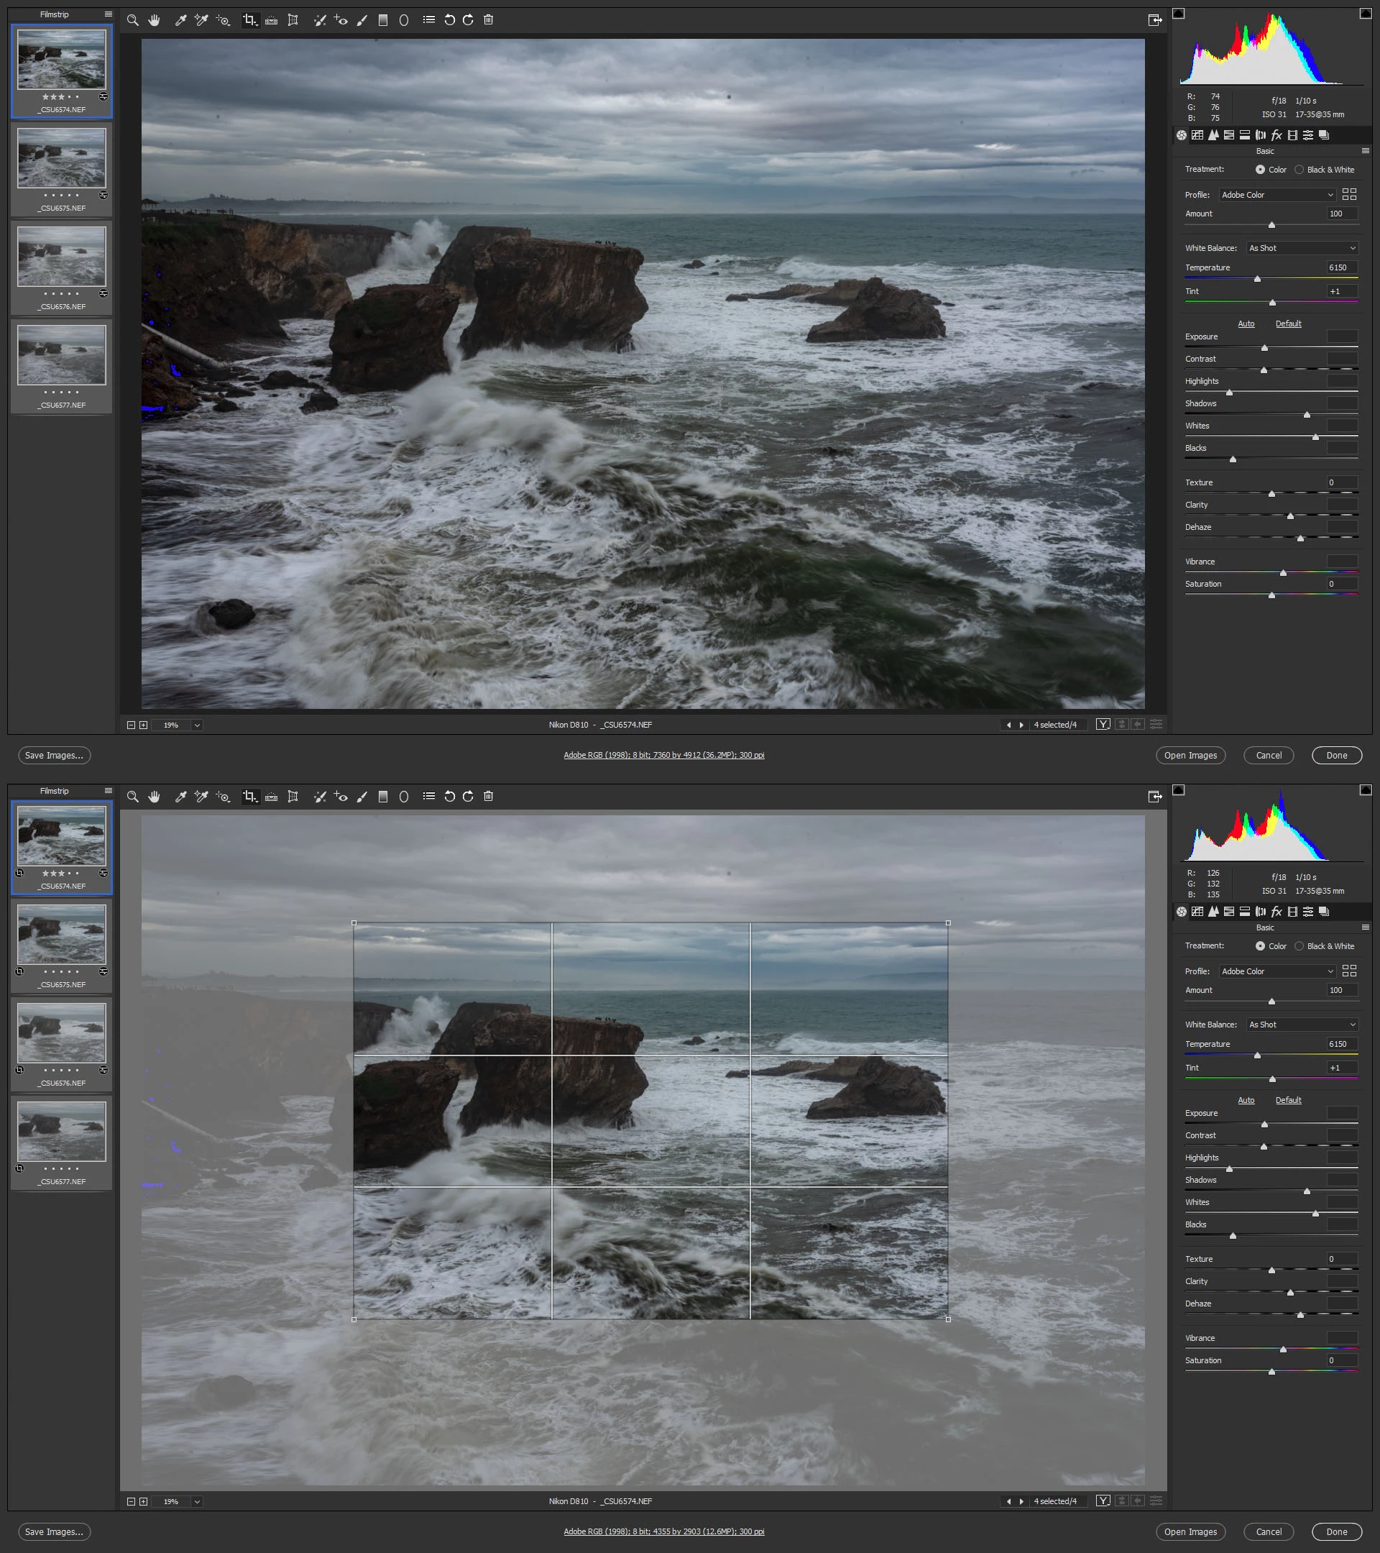Rotate image clockwise in the lower window toolbar
This screenshot has width=1380, height=1553.
click(x=468, y=796)
